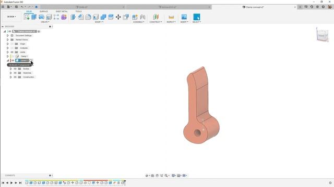Open the File menu icon
334x187 pixels.
[x=8, y=7]
